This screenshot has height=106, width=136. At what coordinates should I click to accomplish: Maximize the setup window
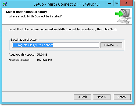click(117, 3)
